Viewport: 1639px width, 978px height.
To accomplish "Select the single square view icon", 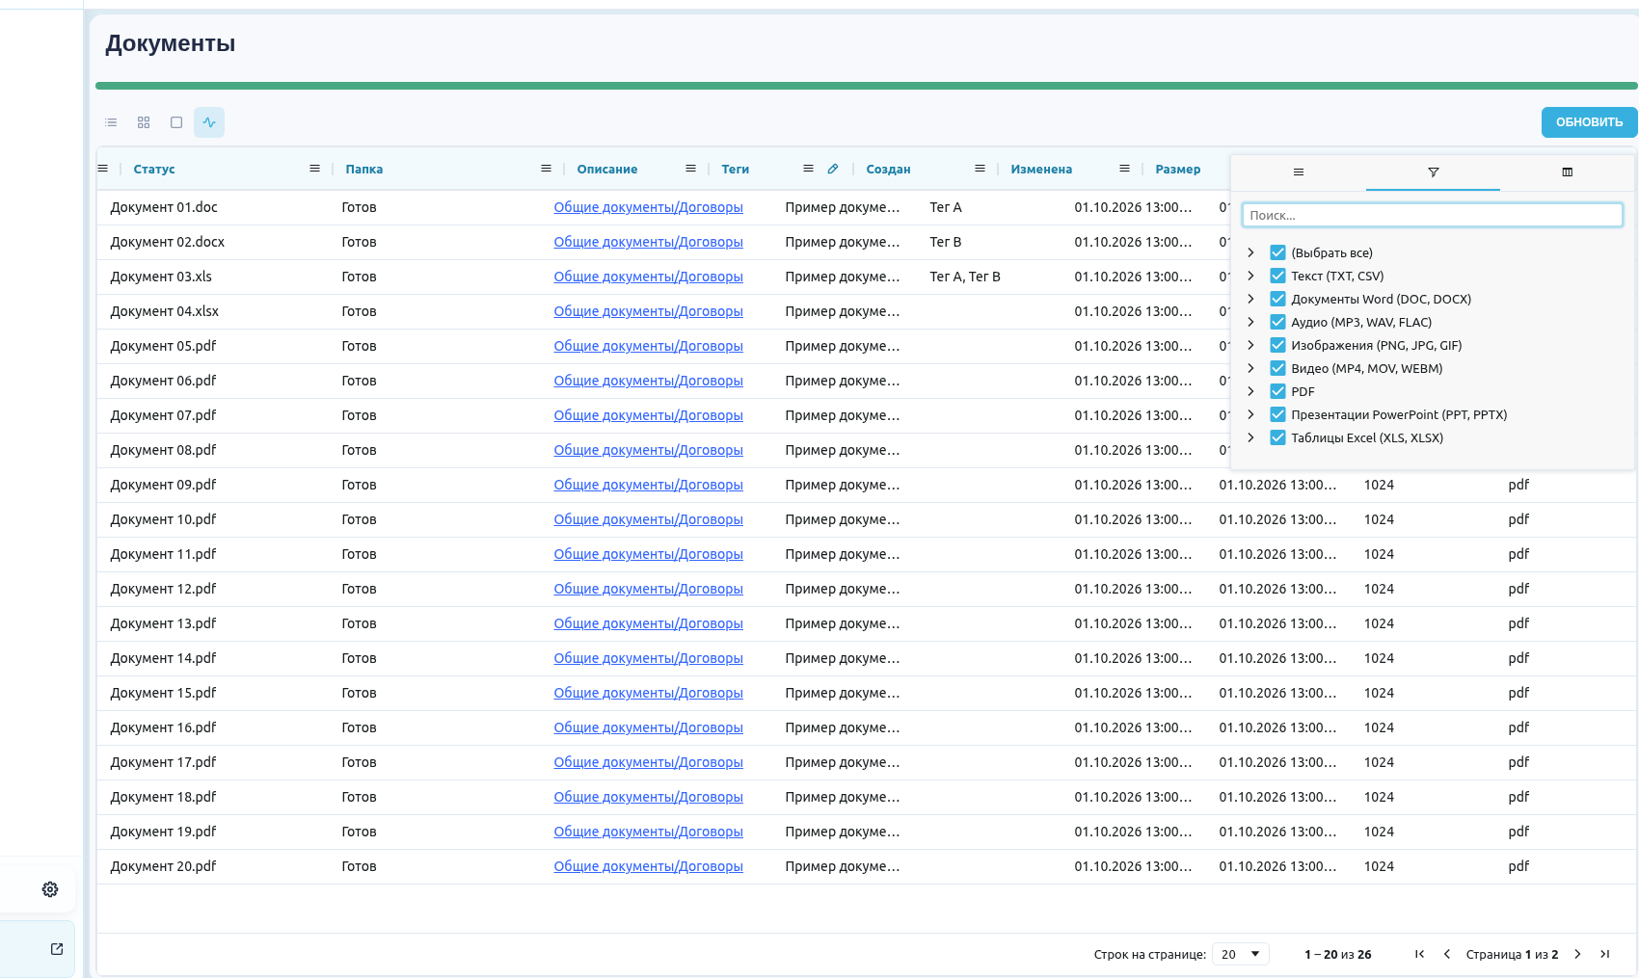I will [x=176, y=122].
